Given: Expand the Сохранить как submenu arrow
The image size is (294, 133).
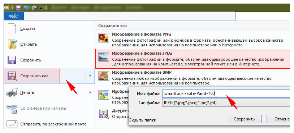Looking at the screenshot, I should coord(90,76).
